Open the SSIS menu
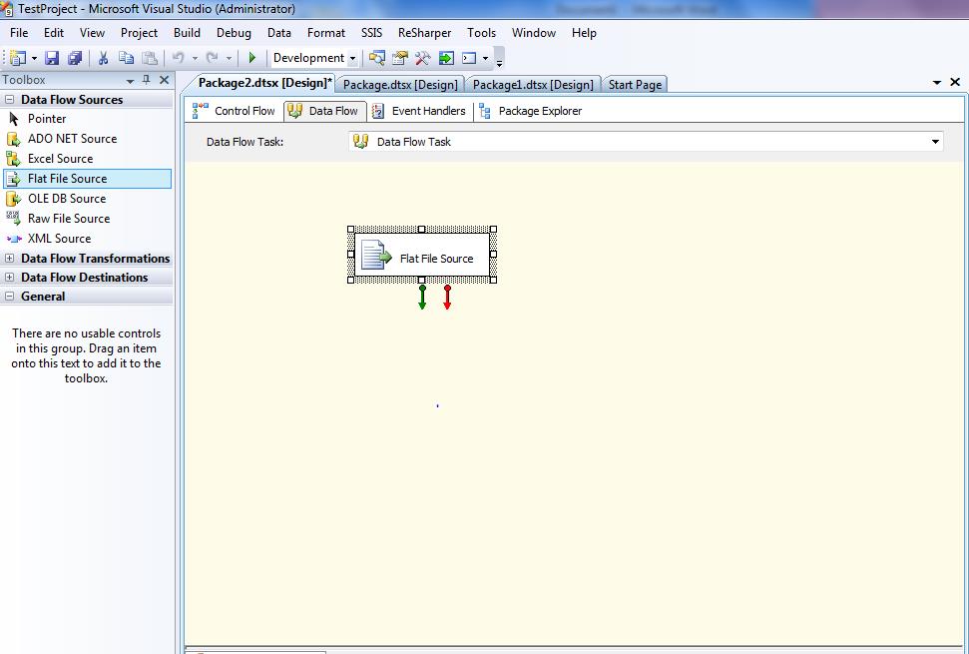Viewport: 969px width, 654px height. pos(371,33)
